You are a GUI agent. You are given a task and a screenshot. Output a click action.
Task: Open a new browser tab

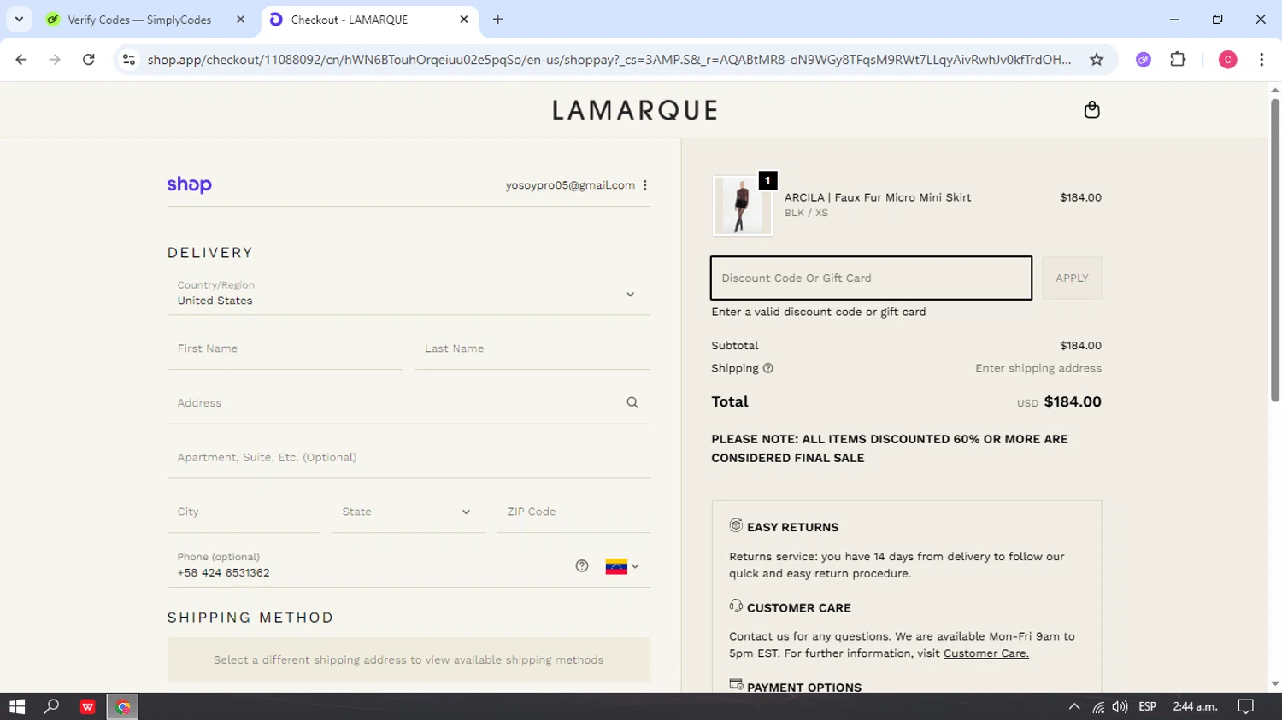click(x=498, y=19)
